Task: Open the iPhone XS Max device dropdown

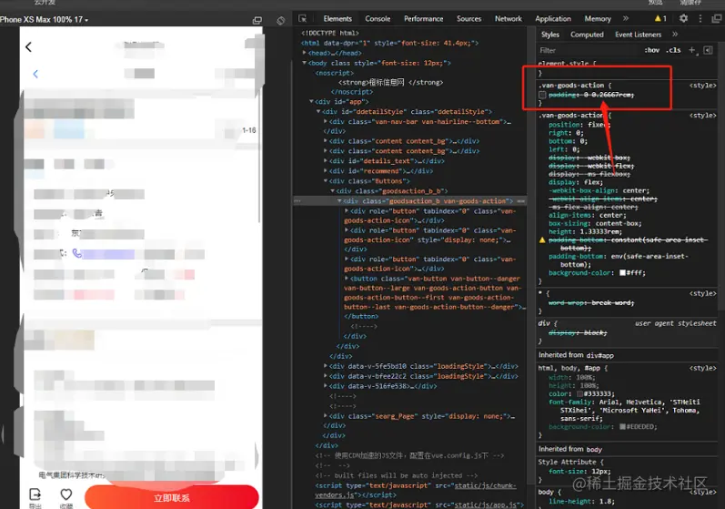Action: [x=44, y=19]
